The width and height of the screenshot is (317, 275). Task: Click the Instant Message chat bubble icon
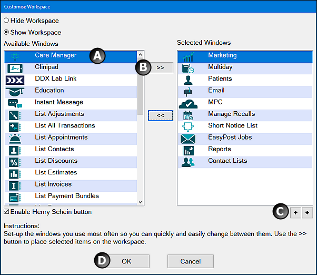pyautogui.click(x=15, y=104)
